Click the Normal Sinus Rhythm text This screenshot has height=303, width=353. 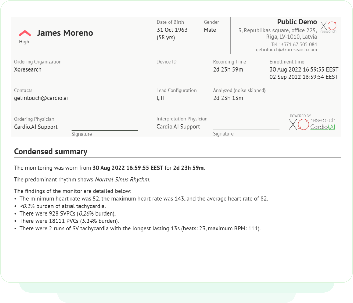(x=122, y=180)
